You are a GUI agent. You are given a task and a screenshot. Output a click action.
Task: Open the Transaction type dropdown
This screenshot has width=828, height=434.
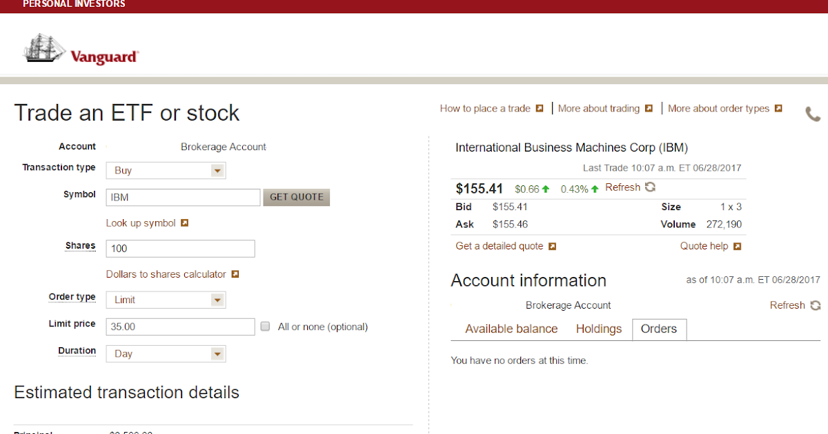[166, 170]
